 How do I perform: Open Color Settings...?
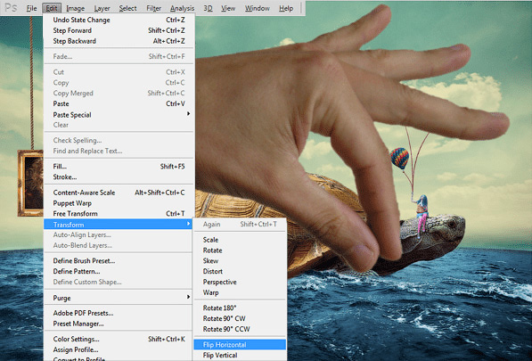tap(119, 339)
